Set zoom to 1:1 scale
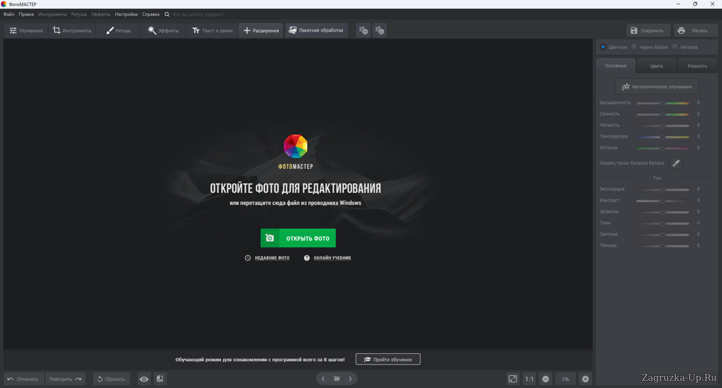The image size is (722, 388). [529, 379]
